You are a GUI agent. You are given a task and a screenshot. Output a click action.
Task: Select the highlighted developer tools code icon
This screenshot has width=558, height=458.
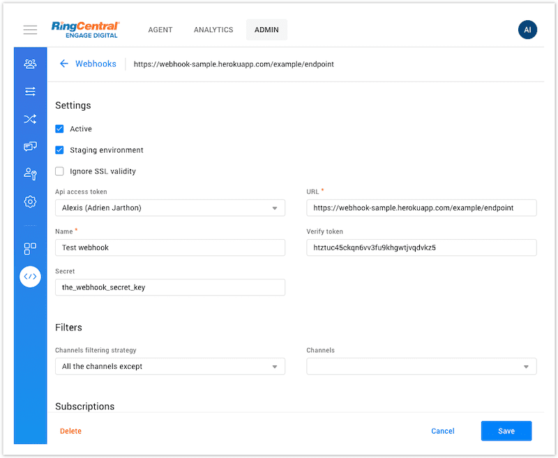click(30, 277)
